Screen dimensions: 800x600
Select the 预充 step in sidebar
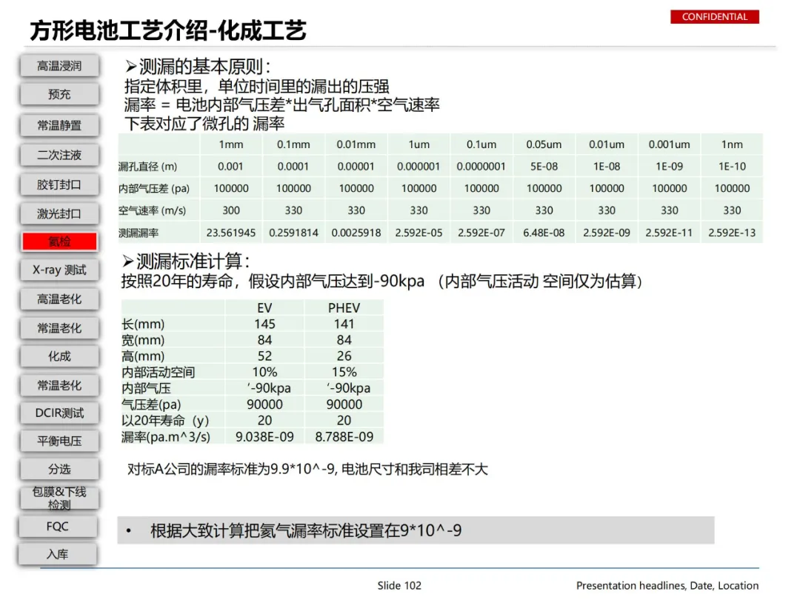click(59, 94)
